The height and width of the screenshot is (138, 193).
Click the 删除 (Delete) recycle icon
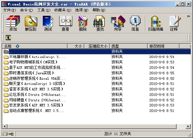pyautogui.click(x=83, y=23)
